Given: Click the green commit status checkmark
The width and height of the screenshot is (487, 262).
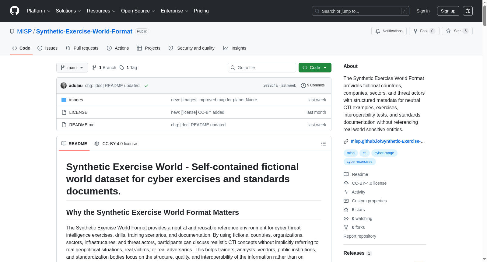Looking at the screenshot, I should point(146,86).
